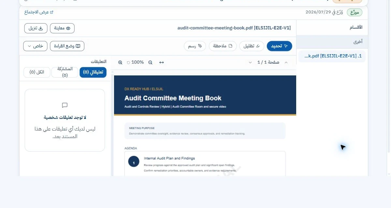391x208 pixels.
Task: Go to next page with down chevron
Action: [x=250, y=62]
